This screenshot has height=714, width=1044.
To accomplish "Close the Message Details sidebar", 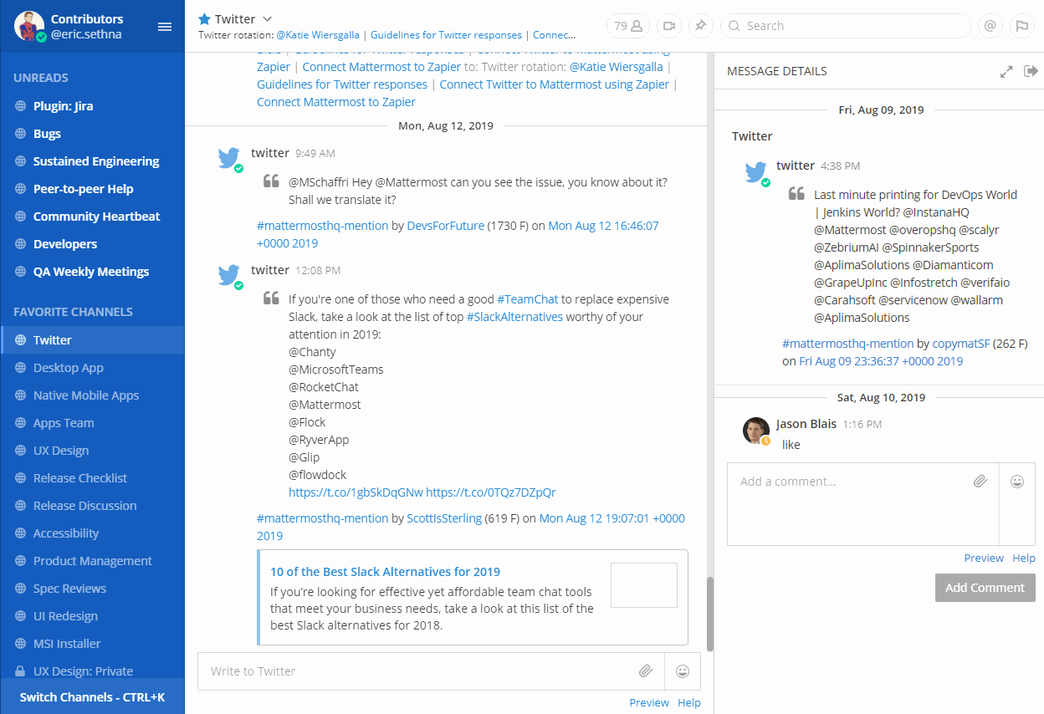I will click(1031, 71).
